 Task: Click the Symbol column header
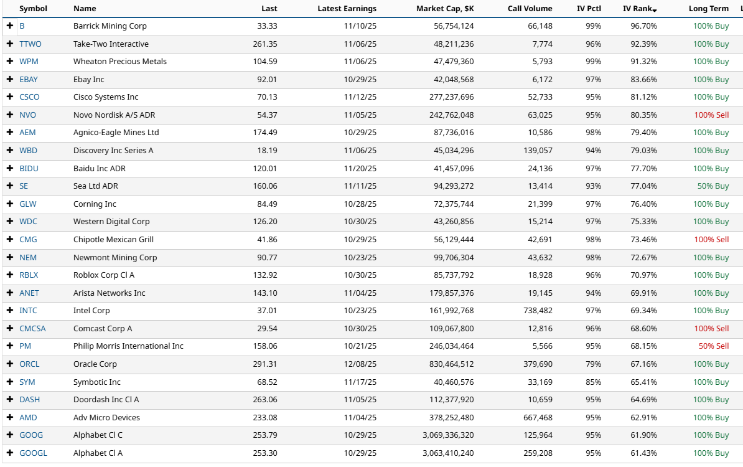click(x=33, y=9)
